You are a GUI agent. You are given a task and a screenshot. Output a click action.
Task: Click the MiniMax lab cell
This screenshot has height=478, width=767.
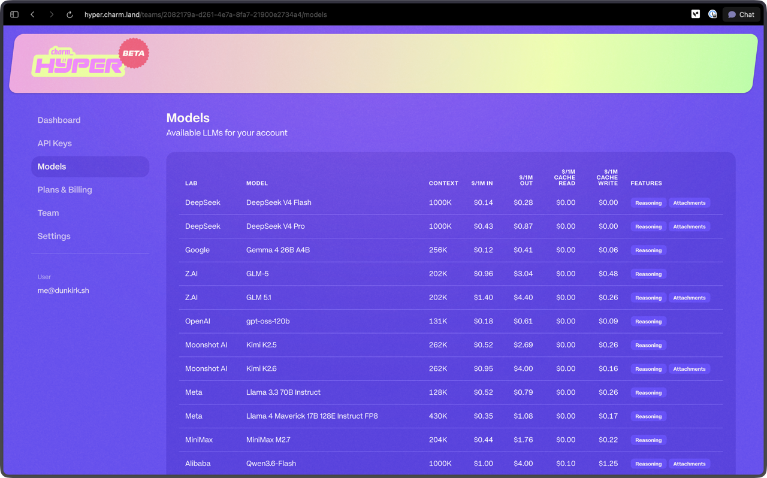[x=199, y=440]
